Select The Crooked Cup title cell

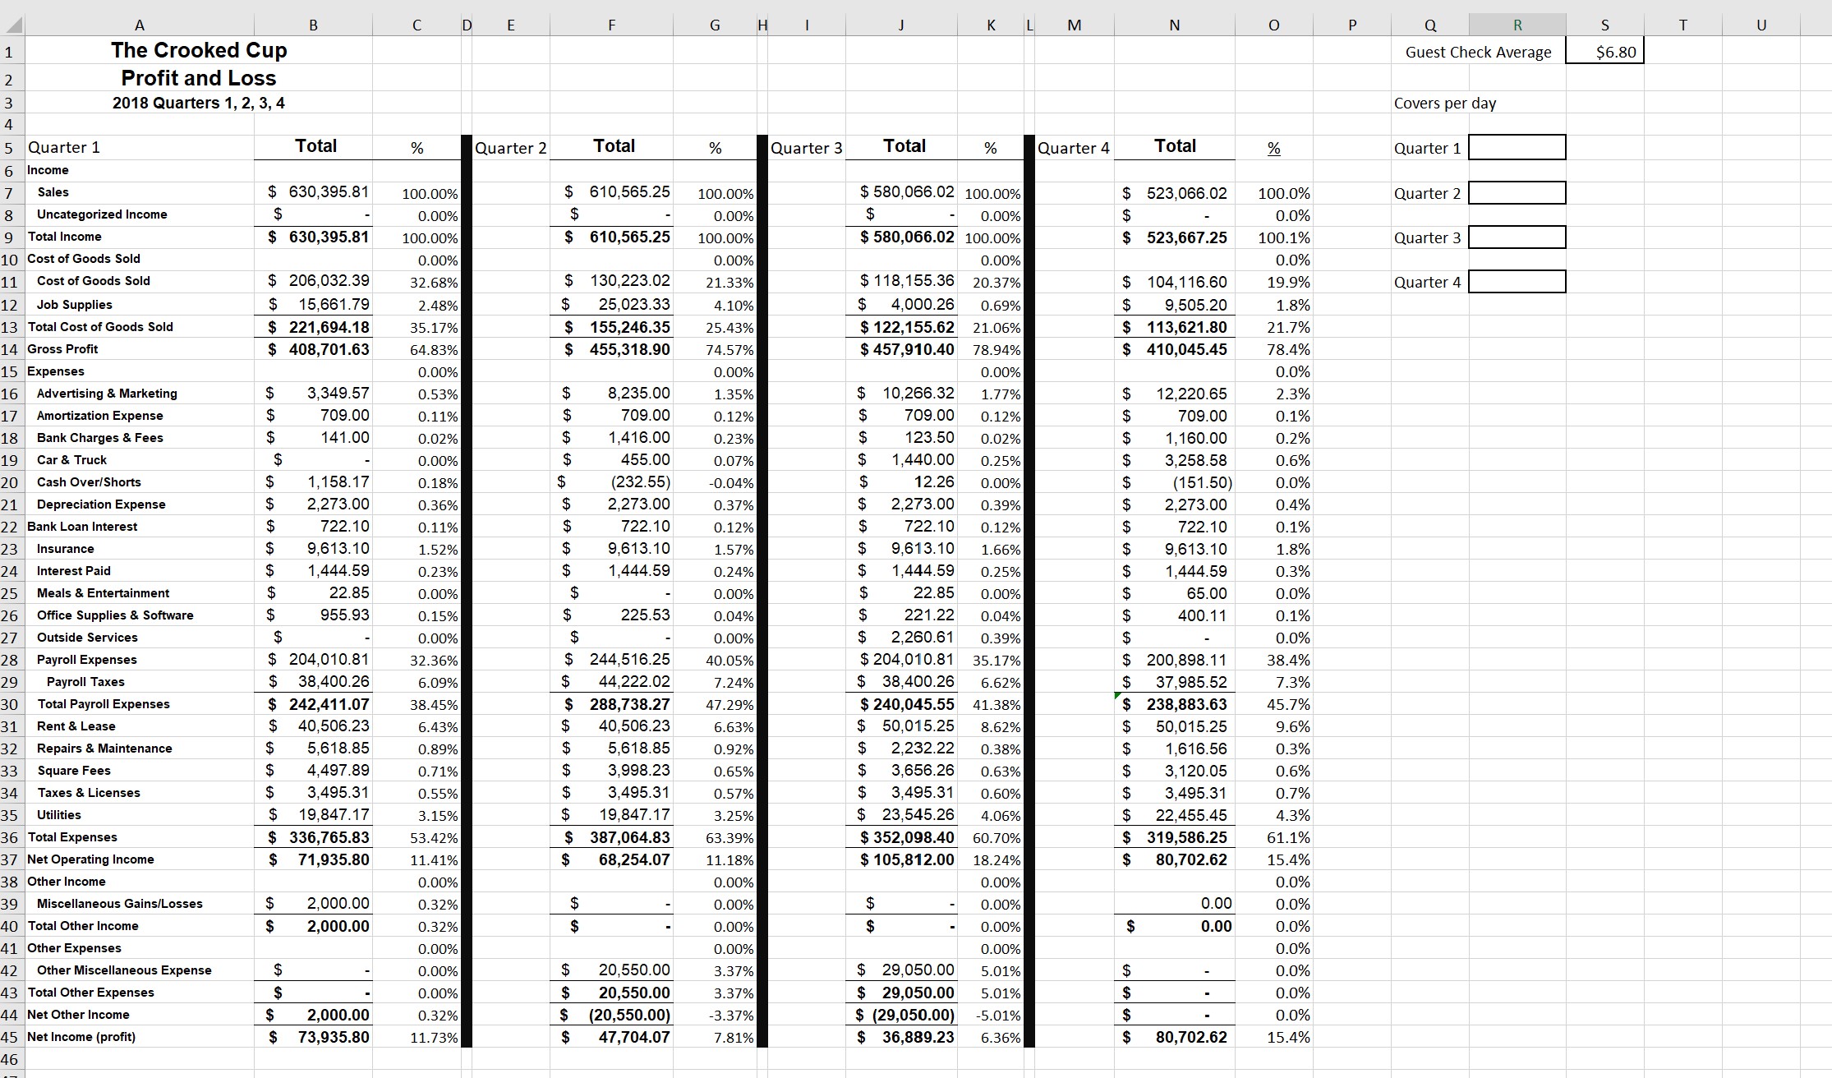(199, 51)
